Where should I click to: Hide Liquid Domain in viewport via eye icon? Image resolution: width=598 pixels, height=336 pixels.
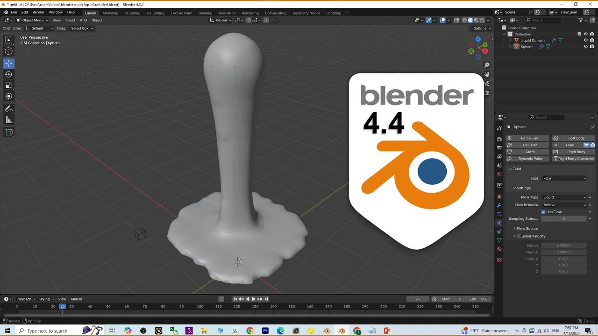(585, 40)
